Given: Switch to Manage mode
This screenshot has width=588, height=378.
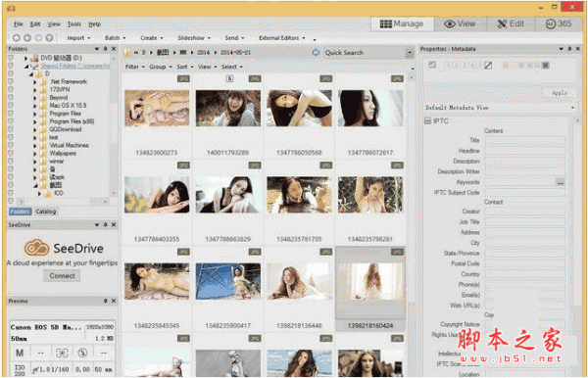Looking at the screenshot, I should pos(402,24).
